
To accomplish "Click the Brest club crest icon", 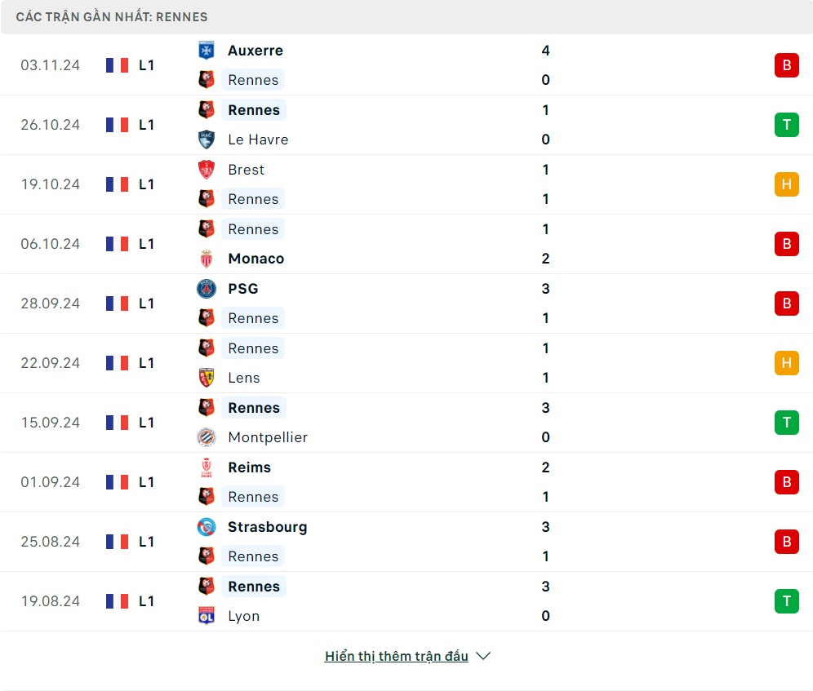I will (207, 170).
